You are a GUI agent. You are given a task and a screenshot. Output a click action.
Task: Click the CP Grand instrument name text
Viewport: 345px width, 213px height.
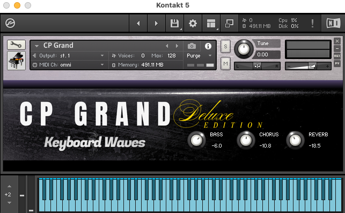click(x=58, y=45)
